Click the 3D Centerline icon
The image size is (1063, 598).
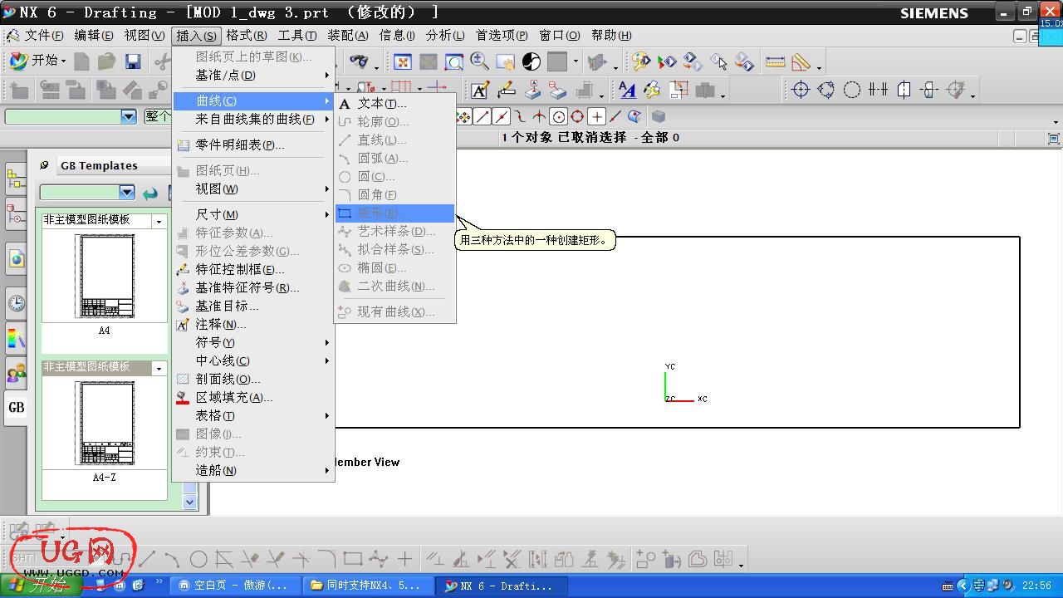(930, 90)
